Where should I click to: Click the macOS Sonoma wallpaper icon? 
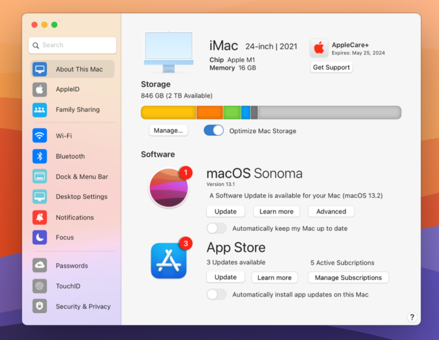[x=169, y=188]
